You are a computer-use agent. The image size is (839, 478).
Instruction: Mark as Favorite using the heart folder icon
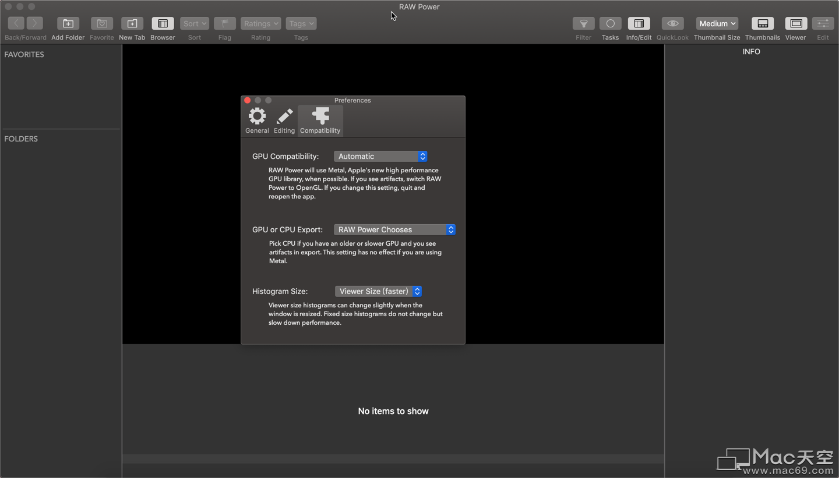coord(102,23)
